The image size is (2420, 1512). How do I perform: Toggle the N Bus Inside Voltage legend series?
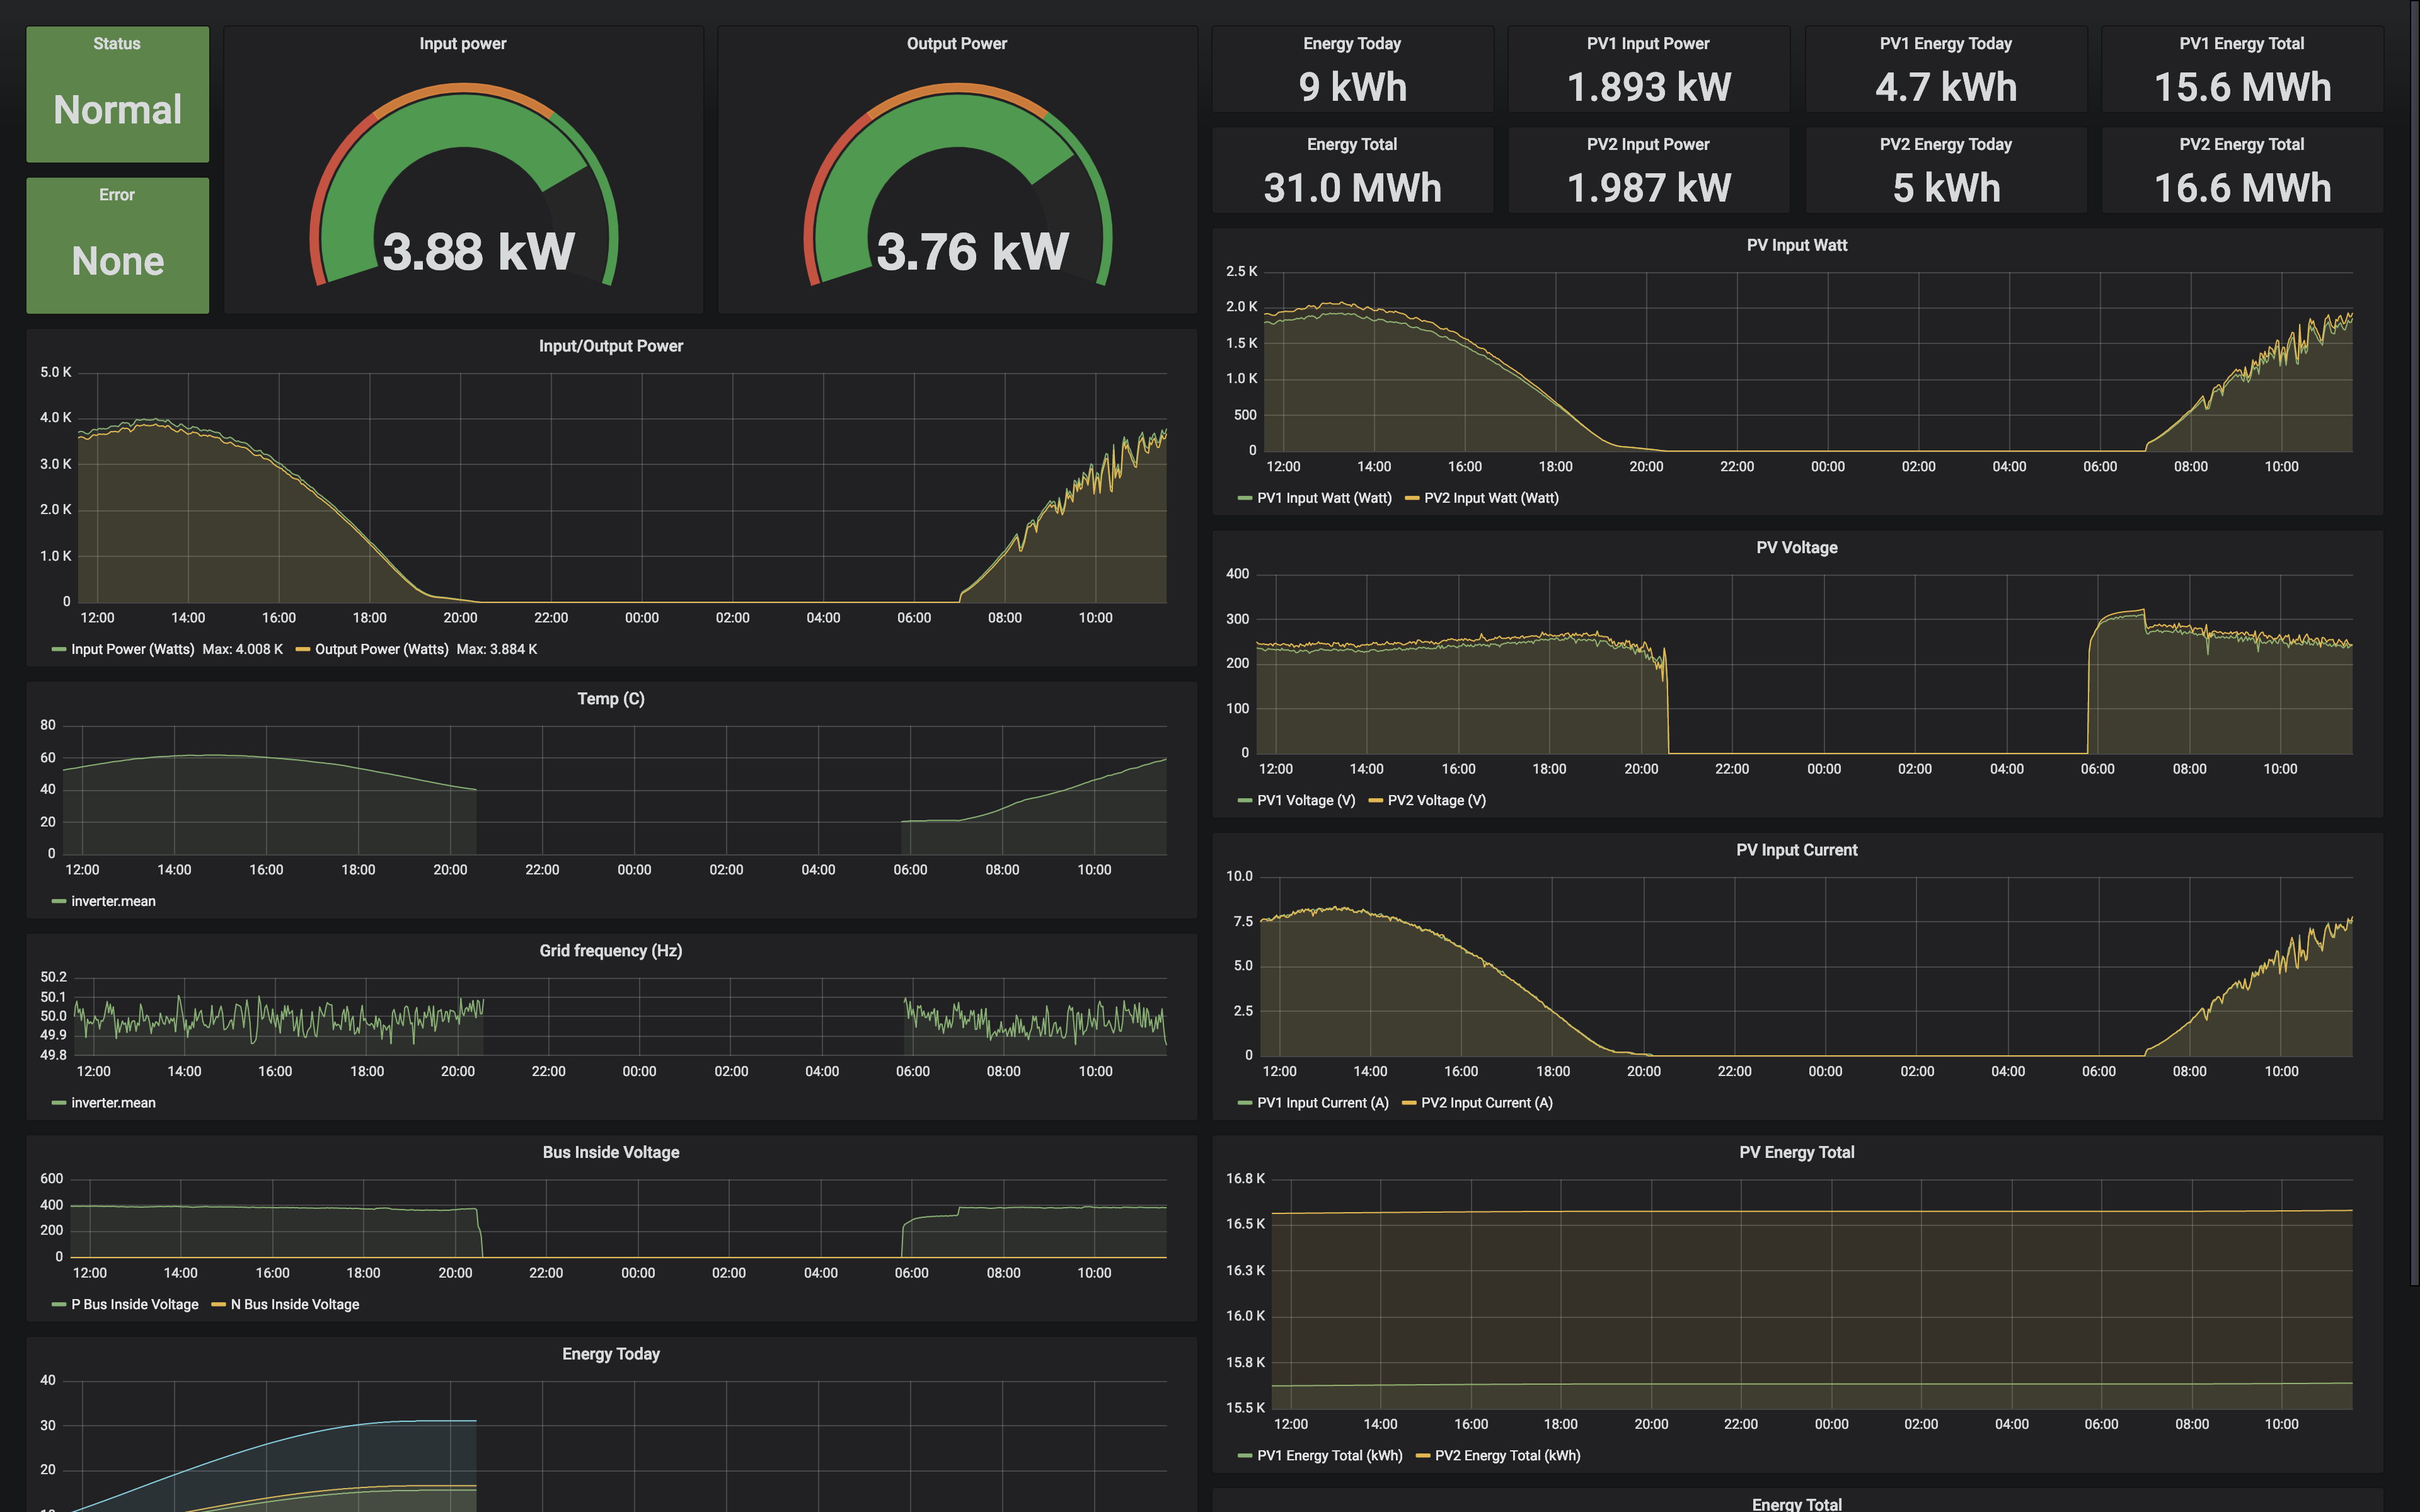[294, 1305]
